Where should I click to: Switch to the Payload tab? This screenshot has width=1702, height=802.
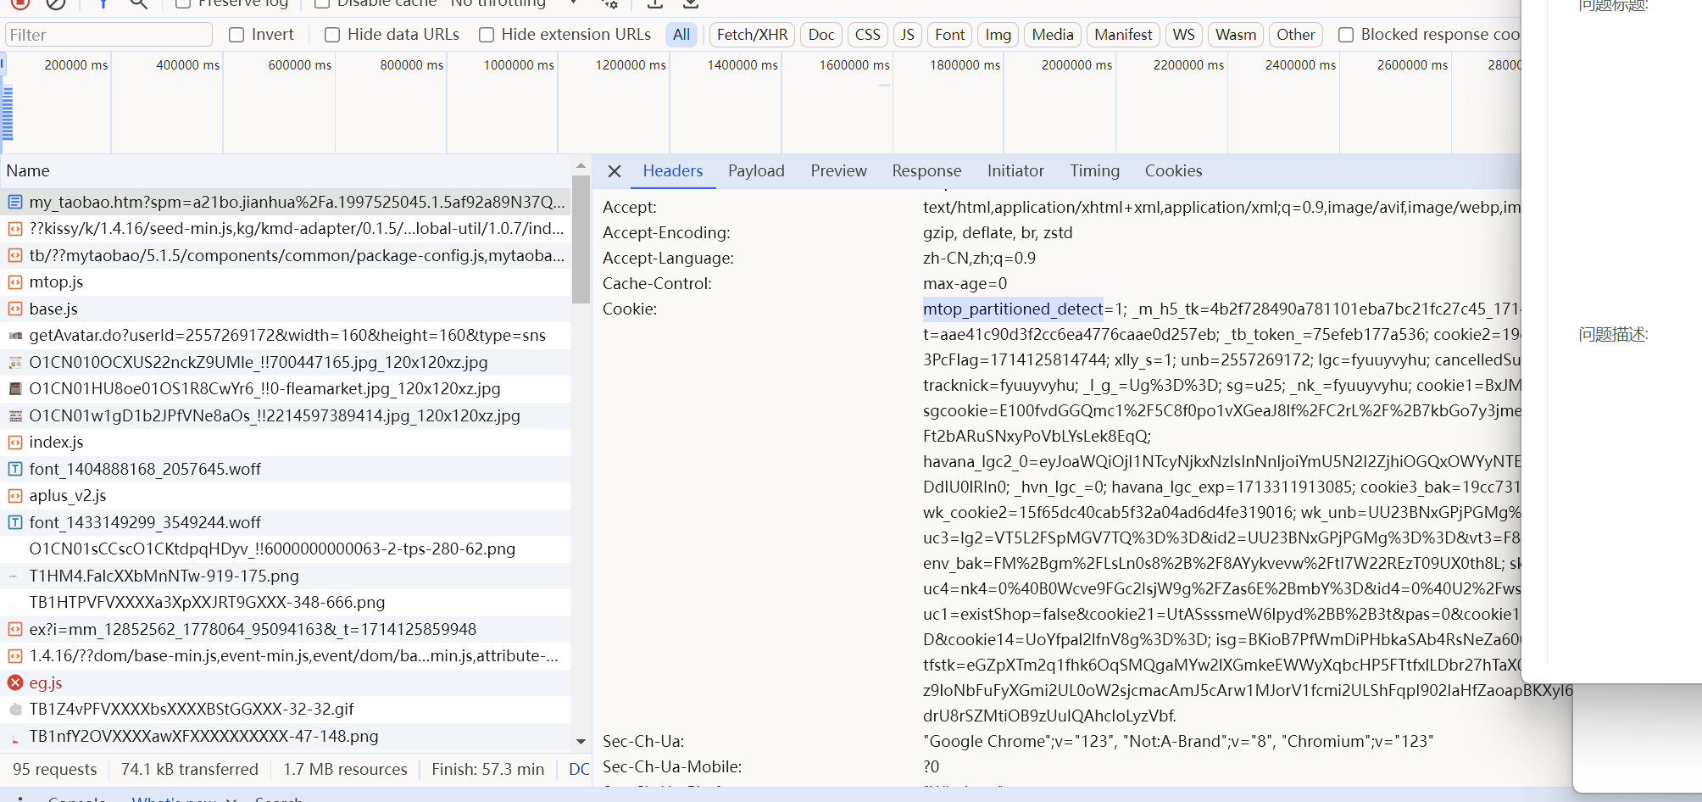click(x=756, y=171)
